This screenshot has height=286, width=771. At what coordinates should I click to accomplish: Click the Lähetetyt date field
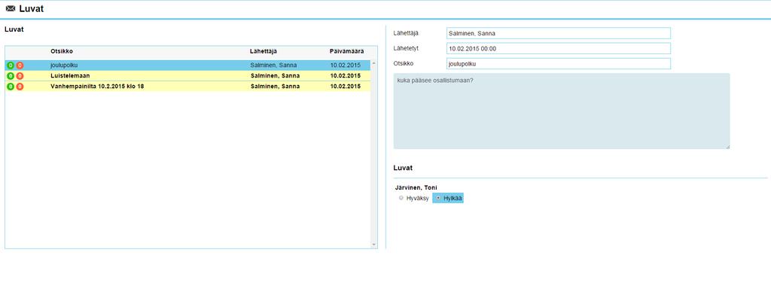pyautogui.click(x=558, y=49)
